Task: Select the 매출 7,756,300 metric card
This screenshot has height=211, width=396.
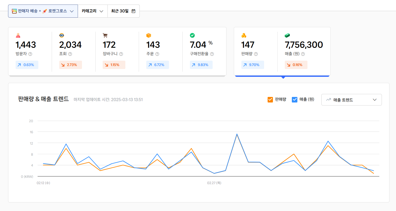Action: (304, 52)
